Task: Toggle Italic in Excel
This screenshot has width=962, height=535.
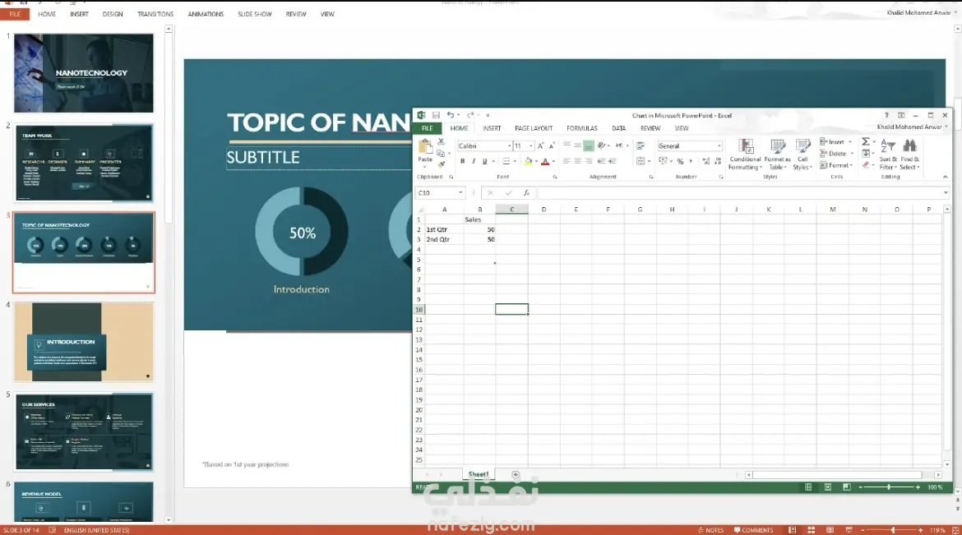Action: pyautogui.click(x=474, y=161)
